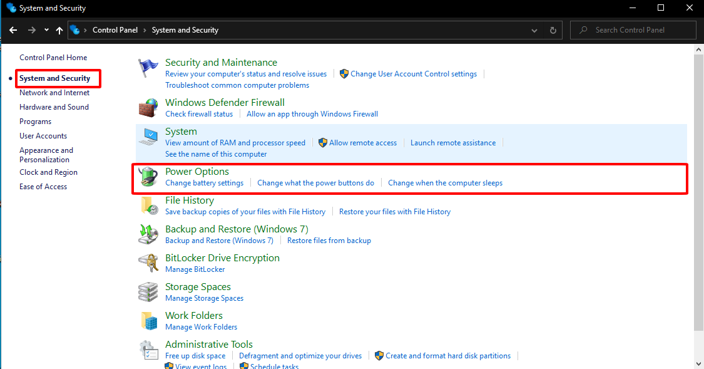This screenshot has width=704, height=369.
Task: Click the Backup and Restore icon
Action: [148, 234]
